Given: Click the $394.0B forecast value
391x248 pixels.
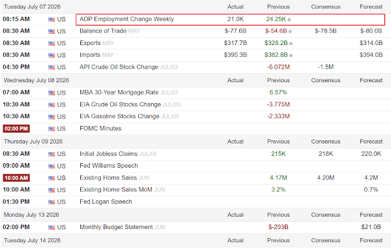Looking at the screenshot, I should (371, 55).
